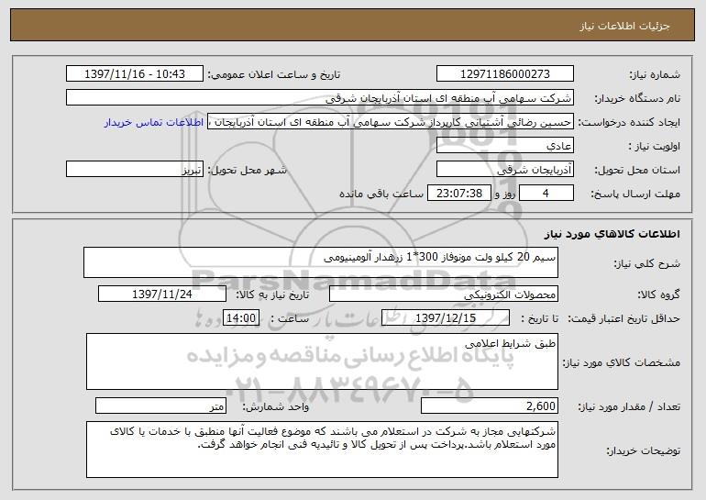Open the اطلاعات تماس خریدار link
The width and height of the screenshot is (706, 500).
[154, 122]
